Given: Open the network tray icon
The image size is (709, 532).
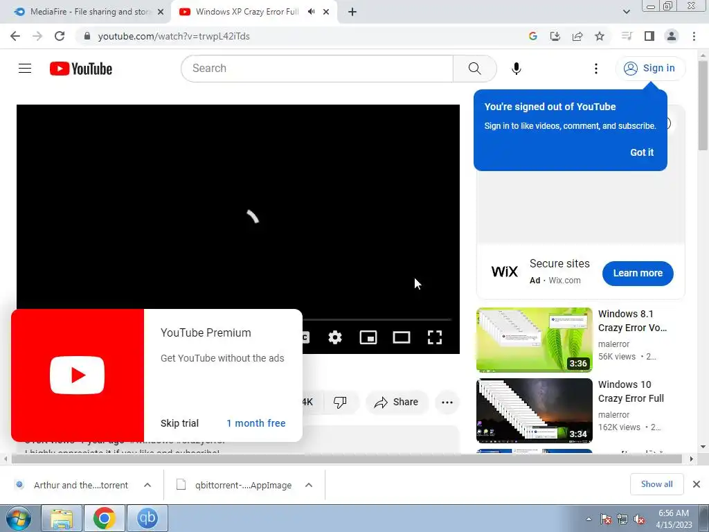Looking at the screenshot, I should (x=622, y=520).
